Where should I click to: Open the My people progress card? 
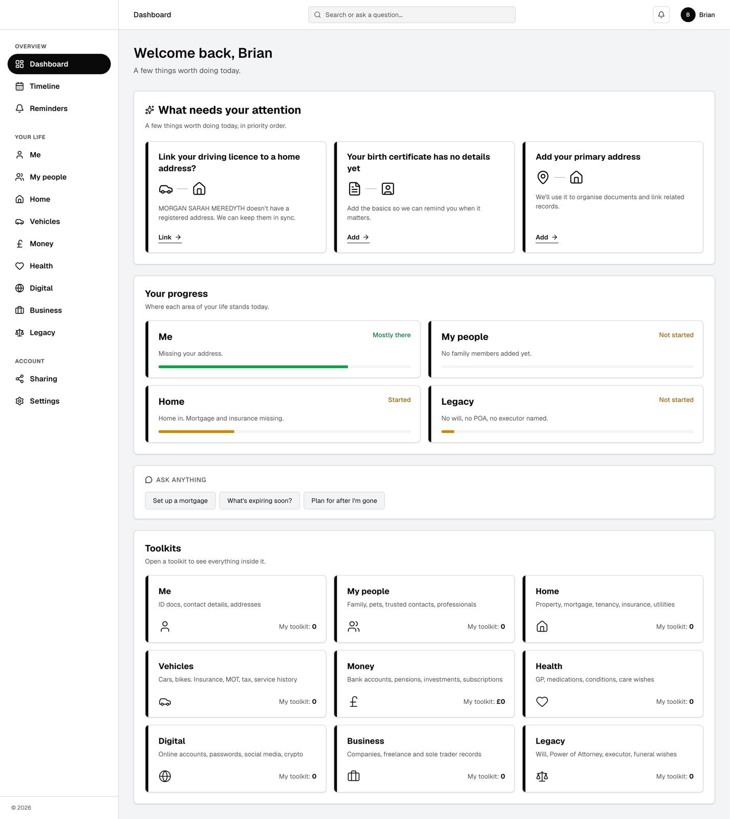[566, 349]
